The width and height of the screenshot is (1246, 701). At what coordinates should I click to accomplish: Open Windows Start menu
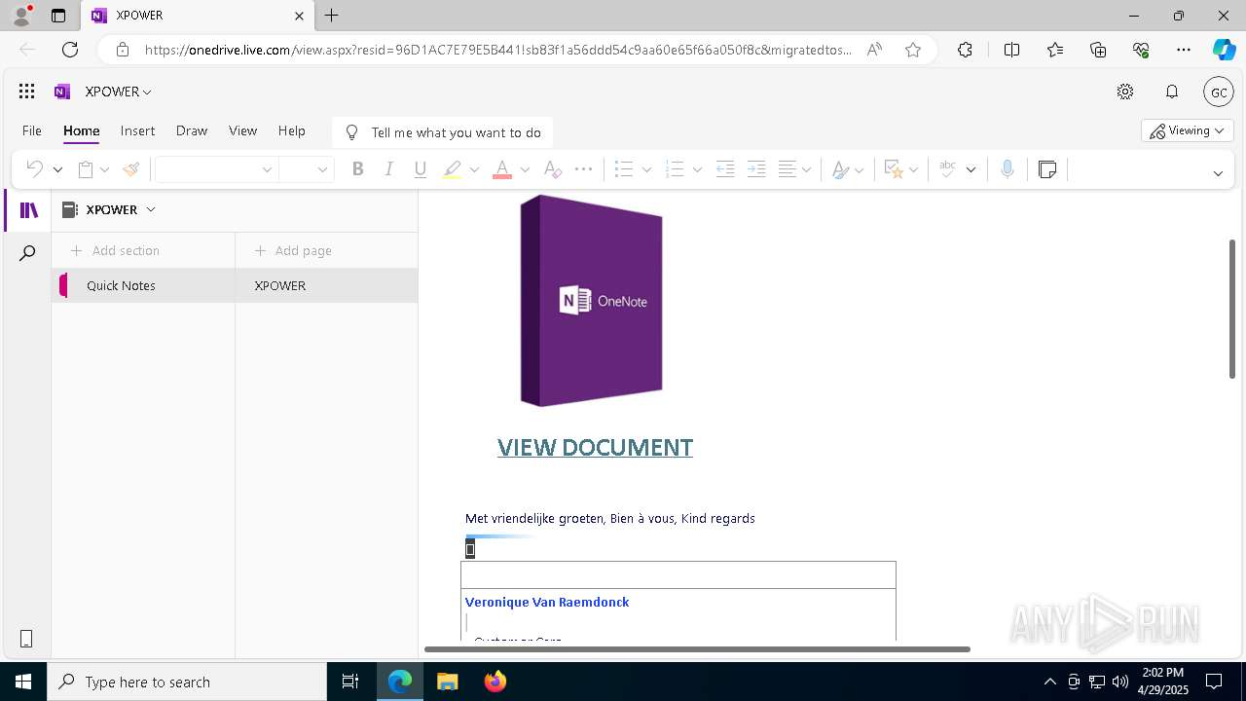click(23, 682)
